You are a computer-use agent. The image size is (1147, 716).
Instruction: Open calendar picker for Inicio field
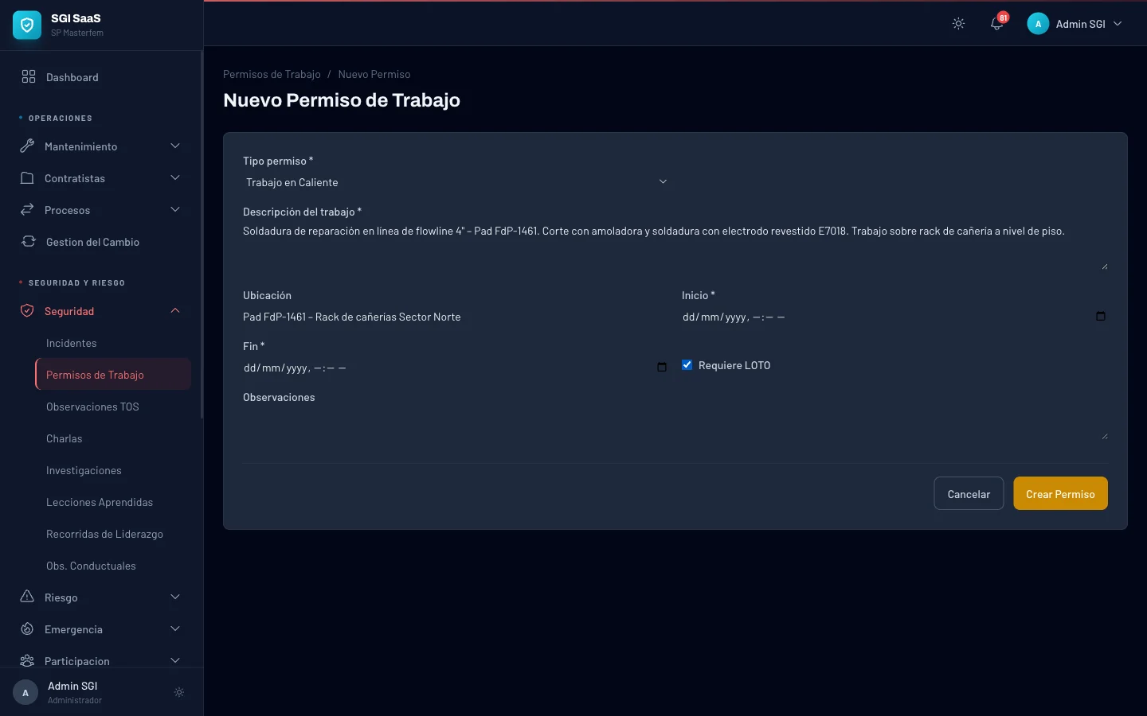tap(1100, 317)
